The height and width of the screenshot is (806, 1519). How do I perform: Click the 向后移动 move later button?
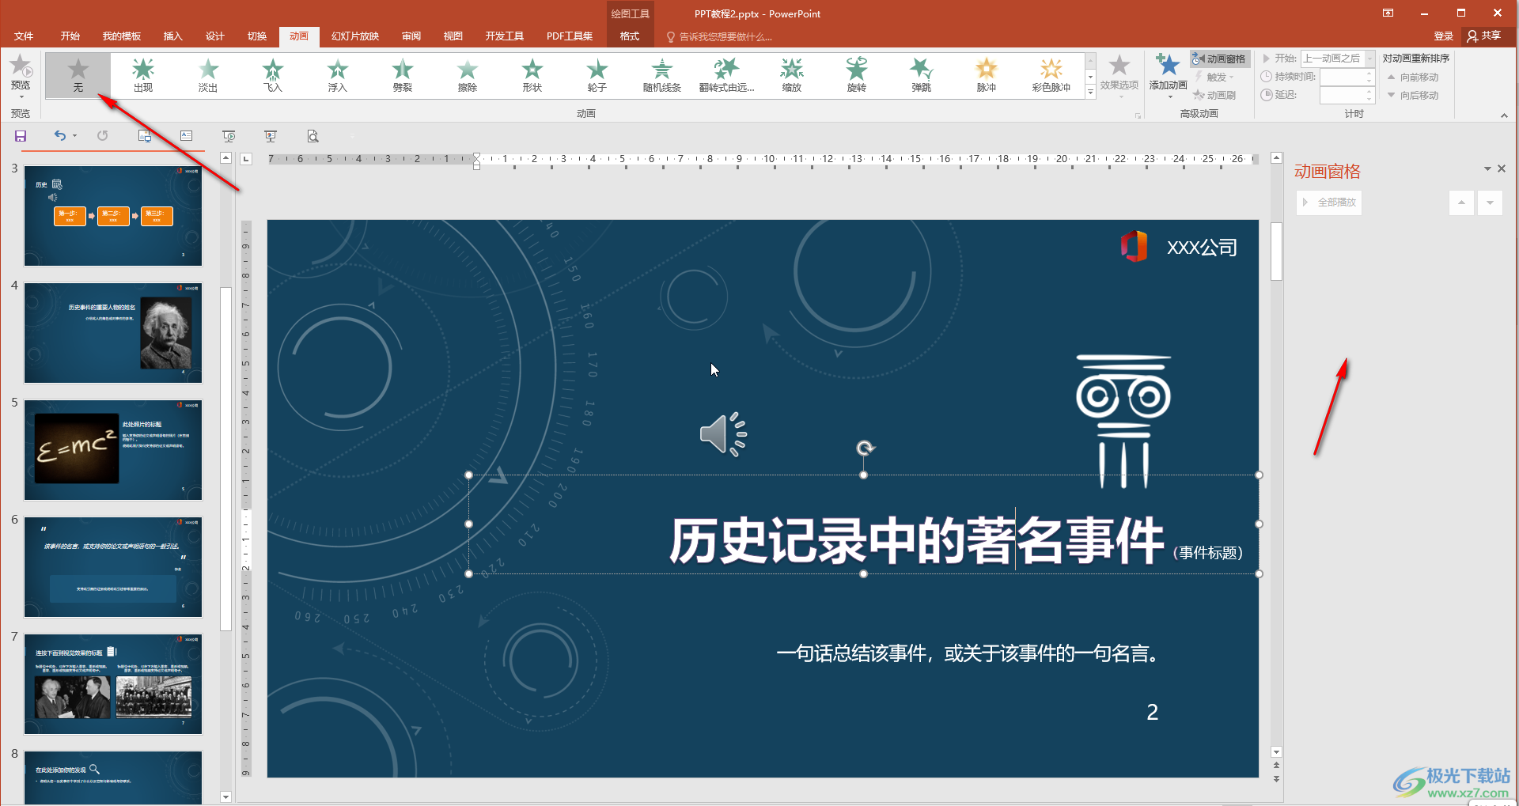[x=1413, y=95]
